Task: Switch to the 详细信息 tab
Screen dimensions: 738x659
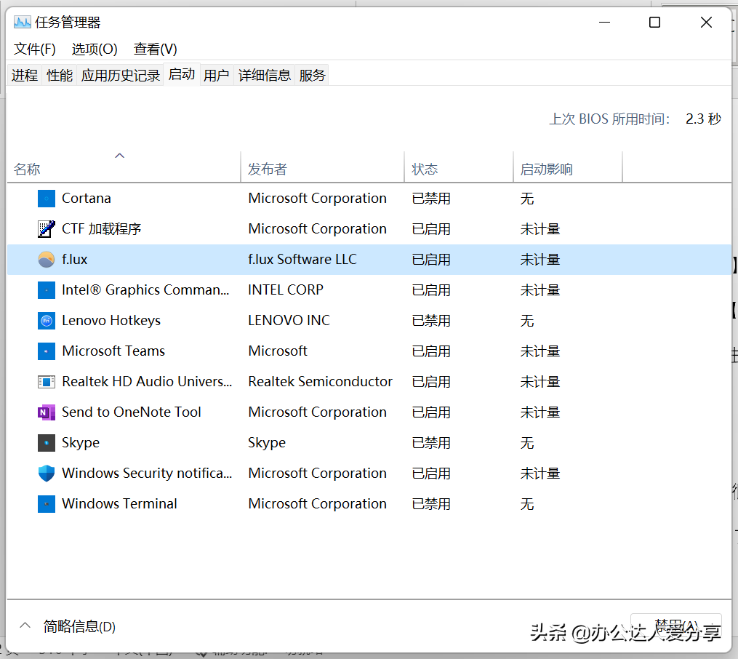Action: click(265, 76)
